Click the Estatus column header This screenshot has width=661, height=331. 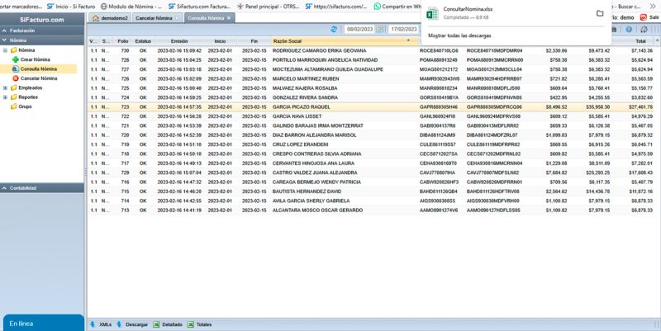(143, 41)
